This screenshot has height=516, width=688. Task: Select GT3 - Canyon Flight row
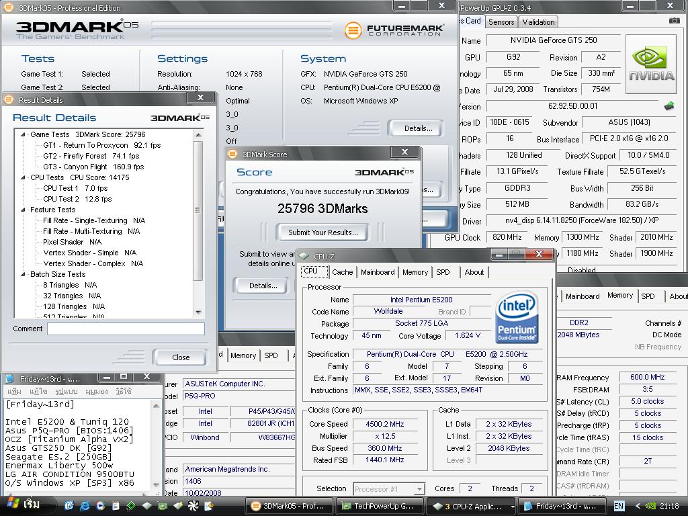[93, 167]
